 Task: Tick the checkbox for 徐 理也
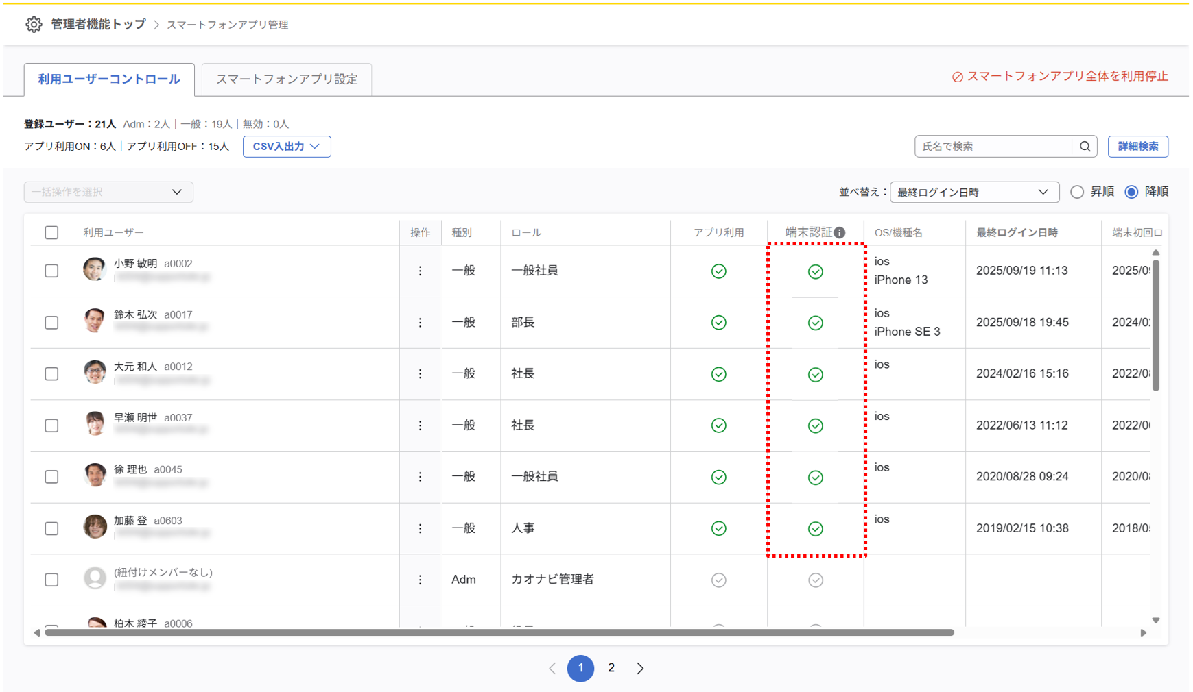[51, 477]
